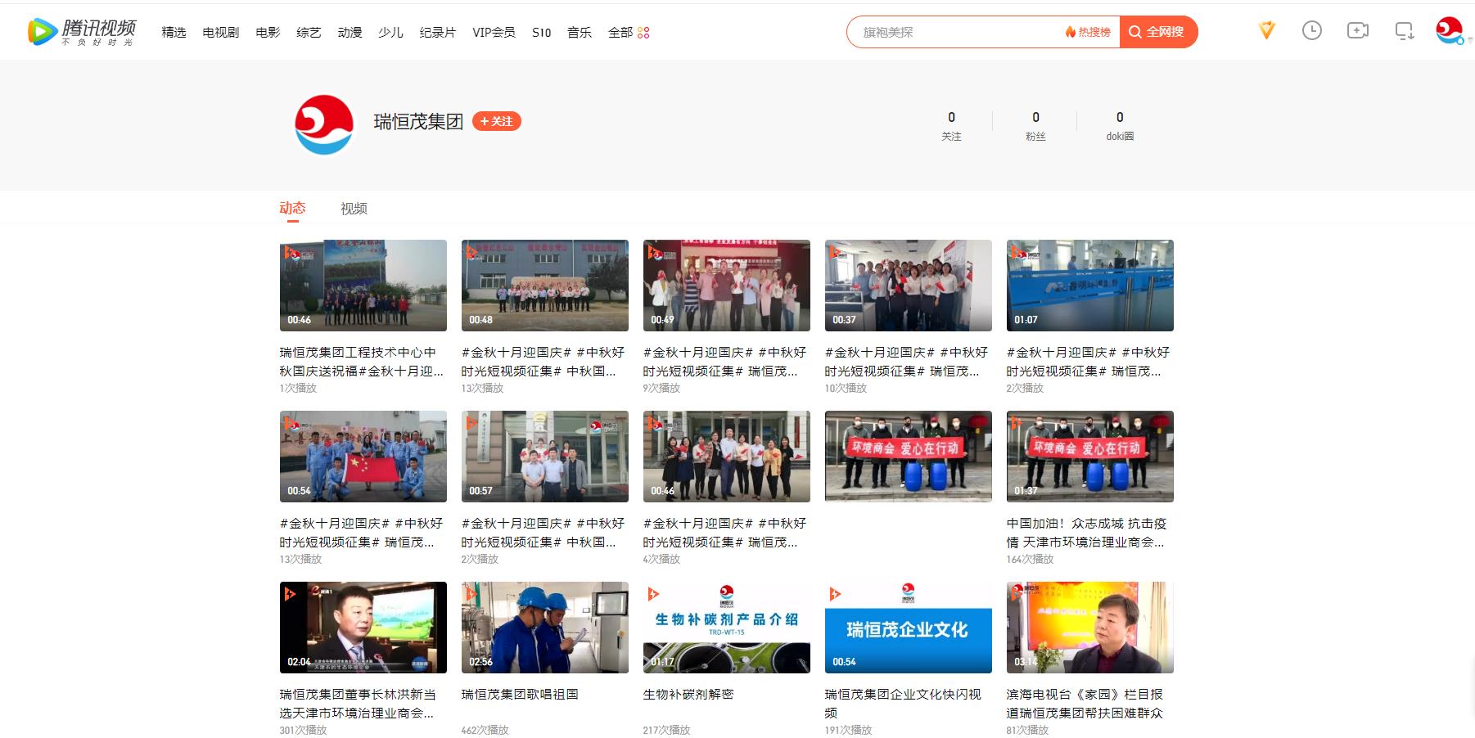Play the 00:48 video thumbnail

tap(545, 286)
